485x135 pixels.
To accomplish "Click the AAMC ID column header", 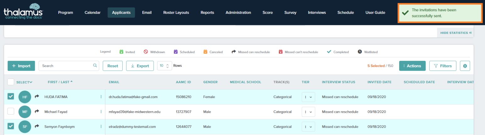I will click(184, 82).
